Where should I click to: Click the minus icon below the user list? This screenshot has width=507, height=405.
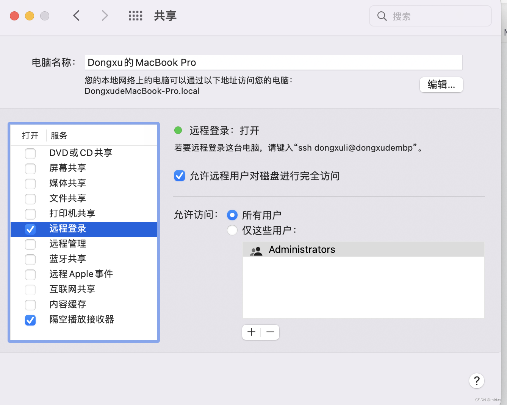click(x=270, y=332)
